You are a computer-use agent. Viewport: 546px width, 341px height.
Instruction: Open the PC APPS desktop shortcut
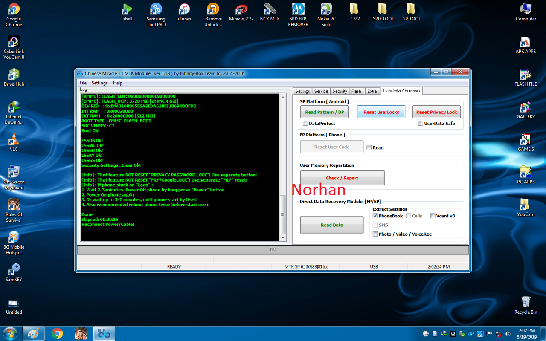click(526, 175)
